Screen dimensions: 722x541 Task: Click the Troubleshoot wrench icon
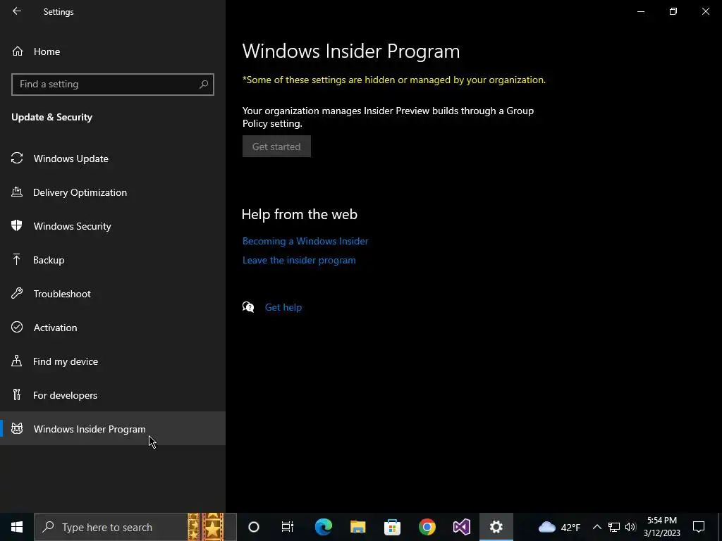[x=17, y=293]
